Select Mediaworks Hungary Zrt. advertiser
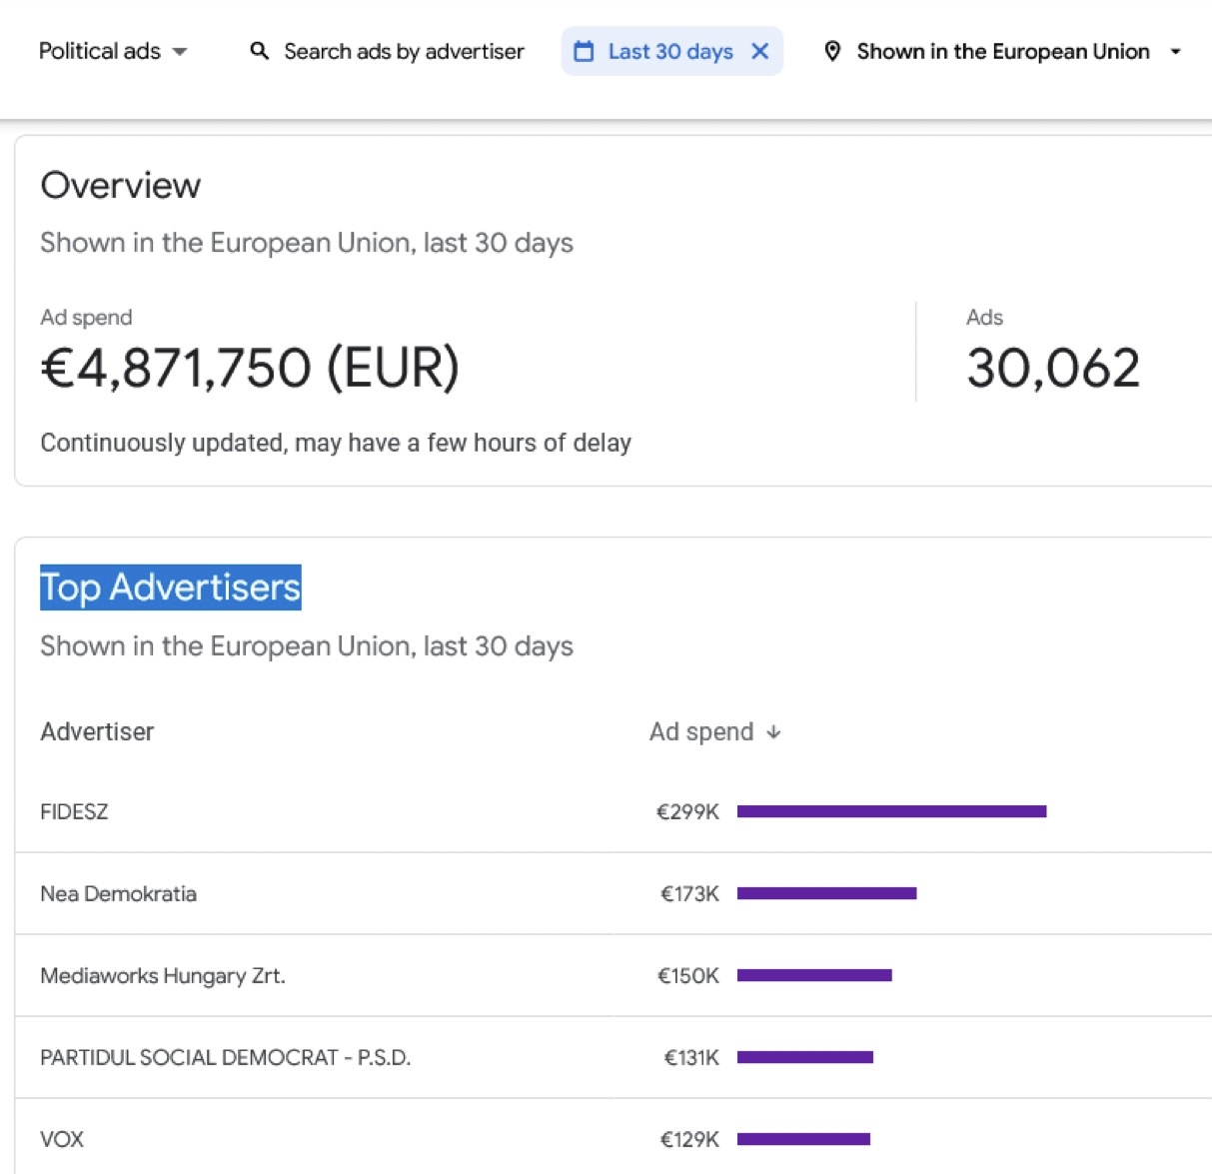The width and height of the screenshot is (1212, 1174). coord(163,975)
